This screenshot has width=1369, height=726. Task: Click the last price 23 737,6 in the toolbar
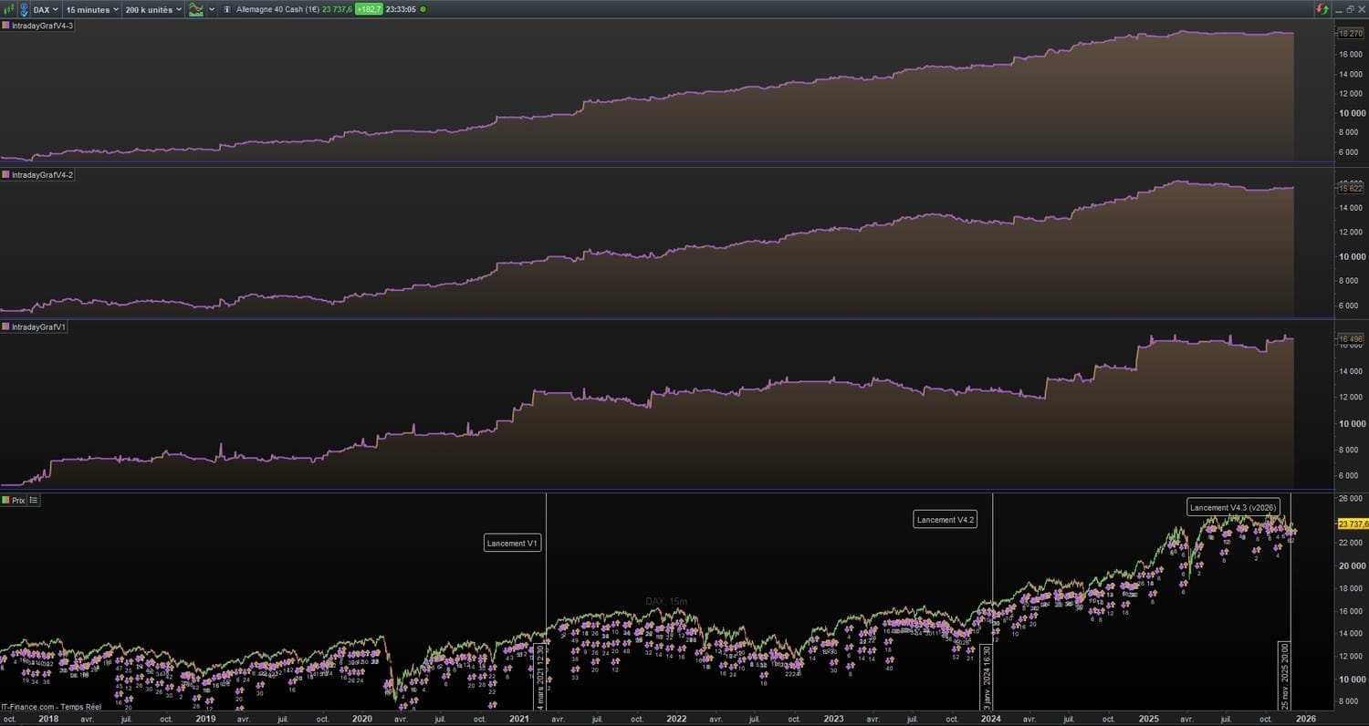click(337, 9)
